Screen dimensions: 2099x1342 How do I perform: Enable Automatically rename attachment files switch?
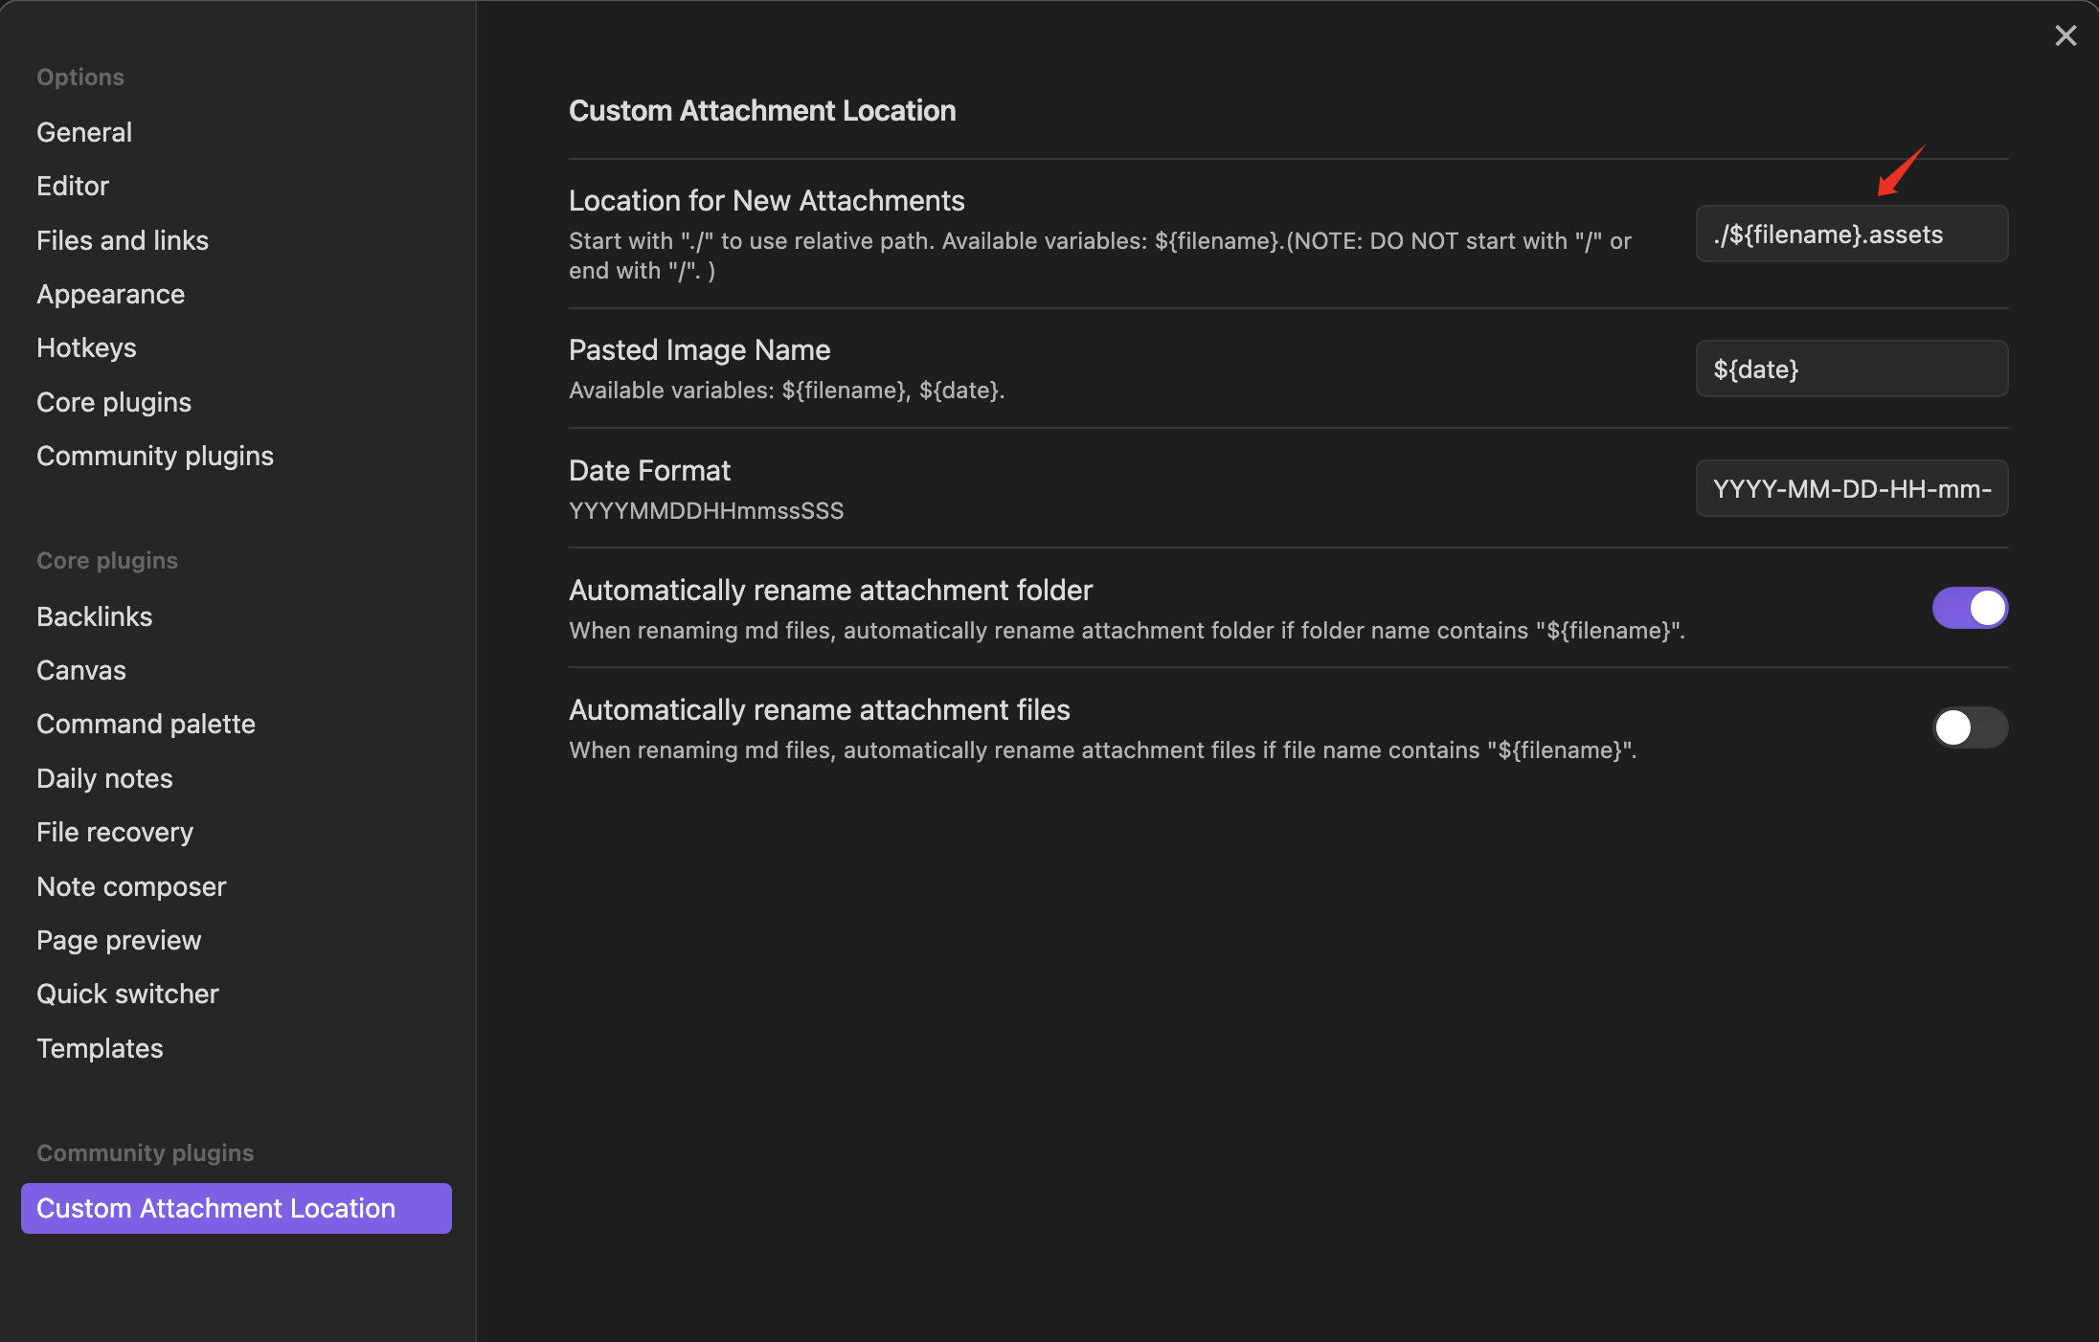[x=1969, y=727]
